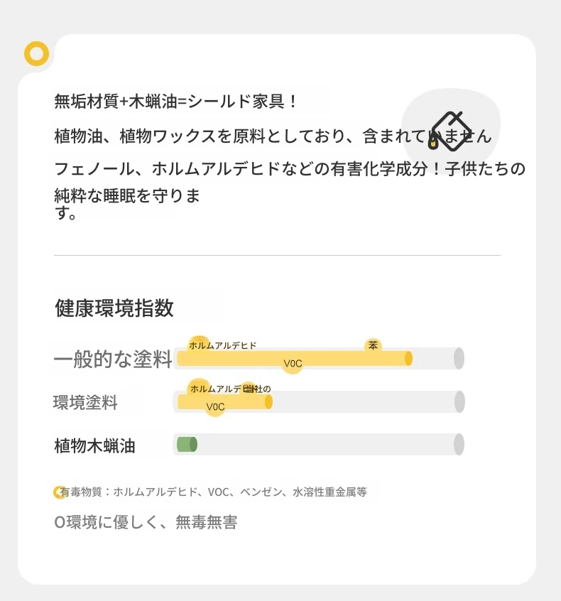Click grey end cap of 一般的な塗料 track

(x=459, y=358)
